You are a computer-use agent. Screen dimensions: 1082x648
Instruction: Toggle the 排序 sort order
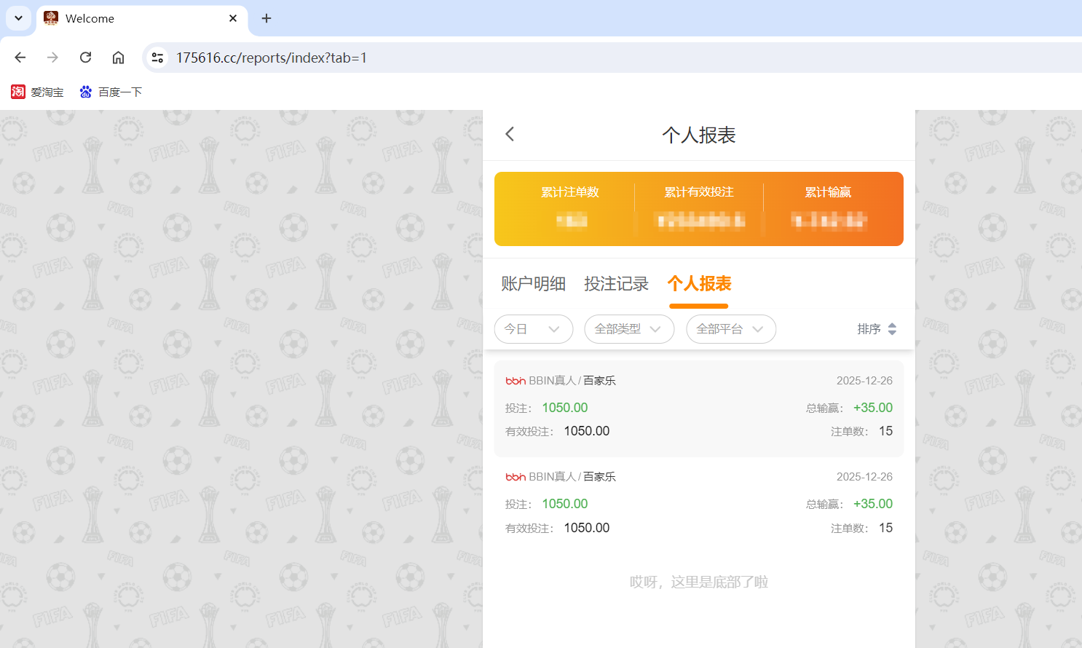[877, 328]
